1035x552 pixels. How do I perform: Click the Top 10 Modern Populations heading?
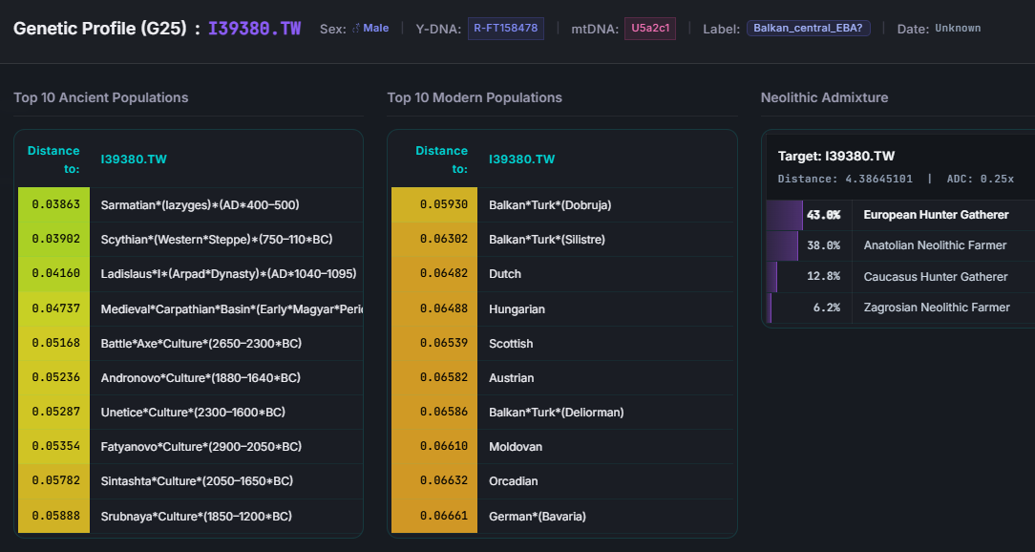[x=475, y=97]
